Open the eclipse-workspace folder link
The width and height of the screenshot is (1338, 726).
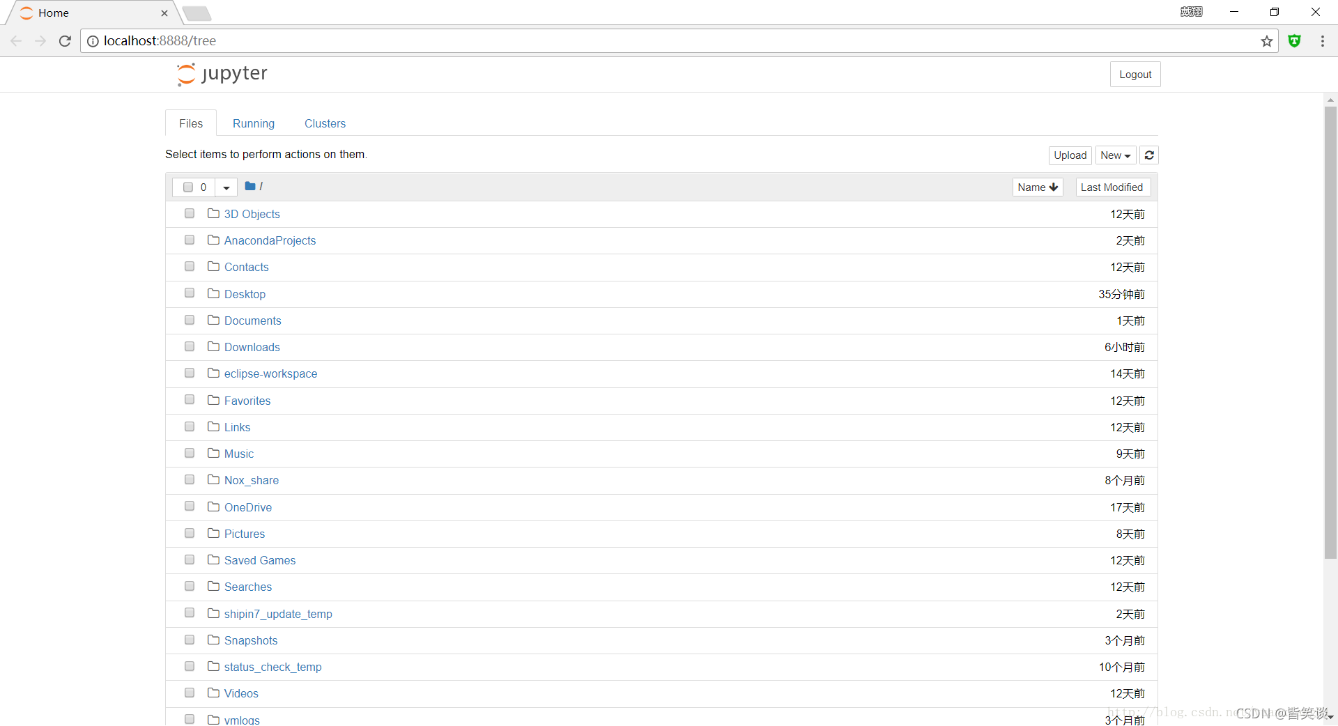(x=270, y=373)
